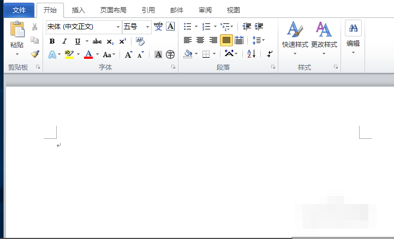Open bullet library dropdown arrow
394x239 pixels.
196,26
